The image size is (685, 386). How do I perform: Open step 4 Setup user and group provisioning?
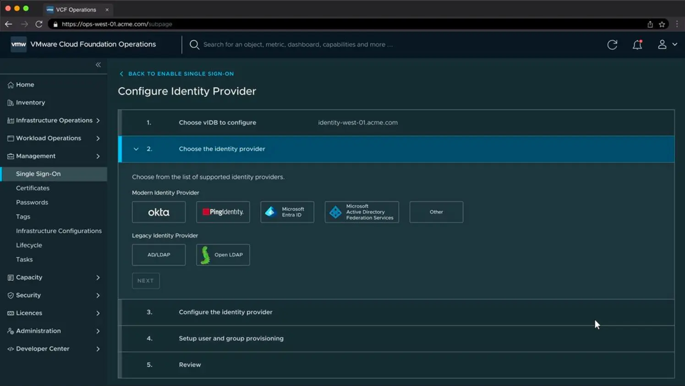pyautogui.click(x=396, y=338)
